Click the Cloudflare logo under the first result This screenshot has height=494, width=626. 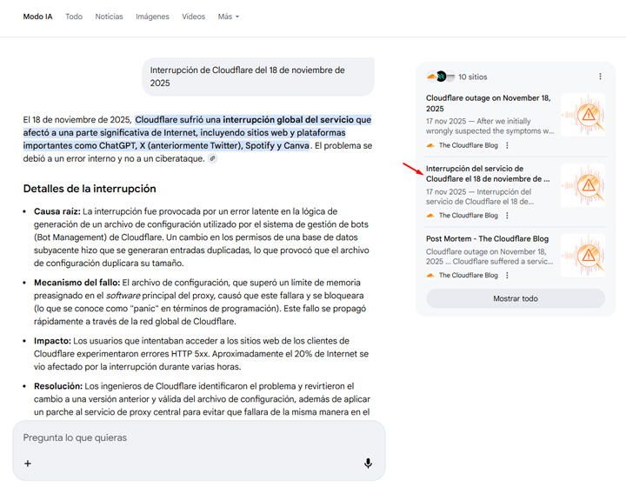pos(430,145)
